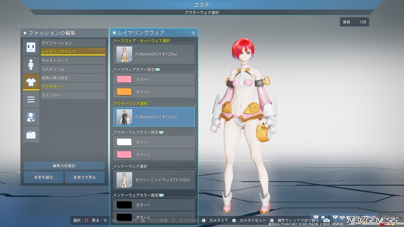404x227 pixels.
Task: Pick basewear orange カラー2 swatch
Action: (x=124, y=91)
